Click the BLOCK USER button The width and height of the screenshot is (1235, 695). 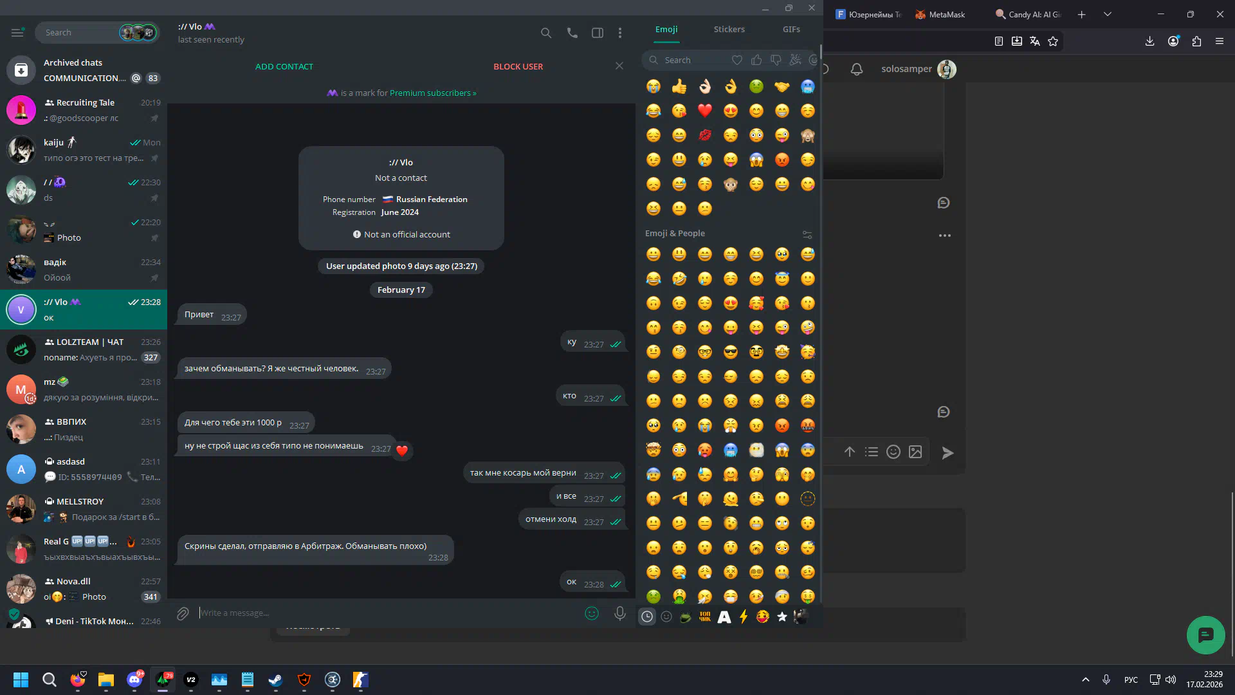point(518,66)
